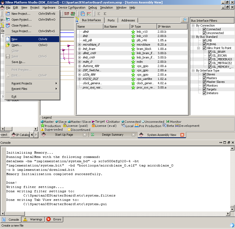Viewport: 235px width, 229px height.
Task: Open the Recent Files submenu
Action: coord(32,89)
